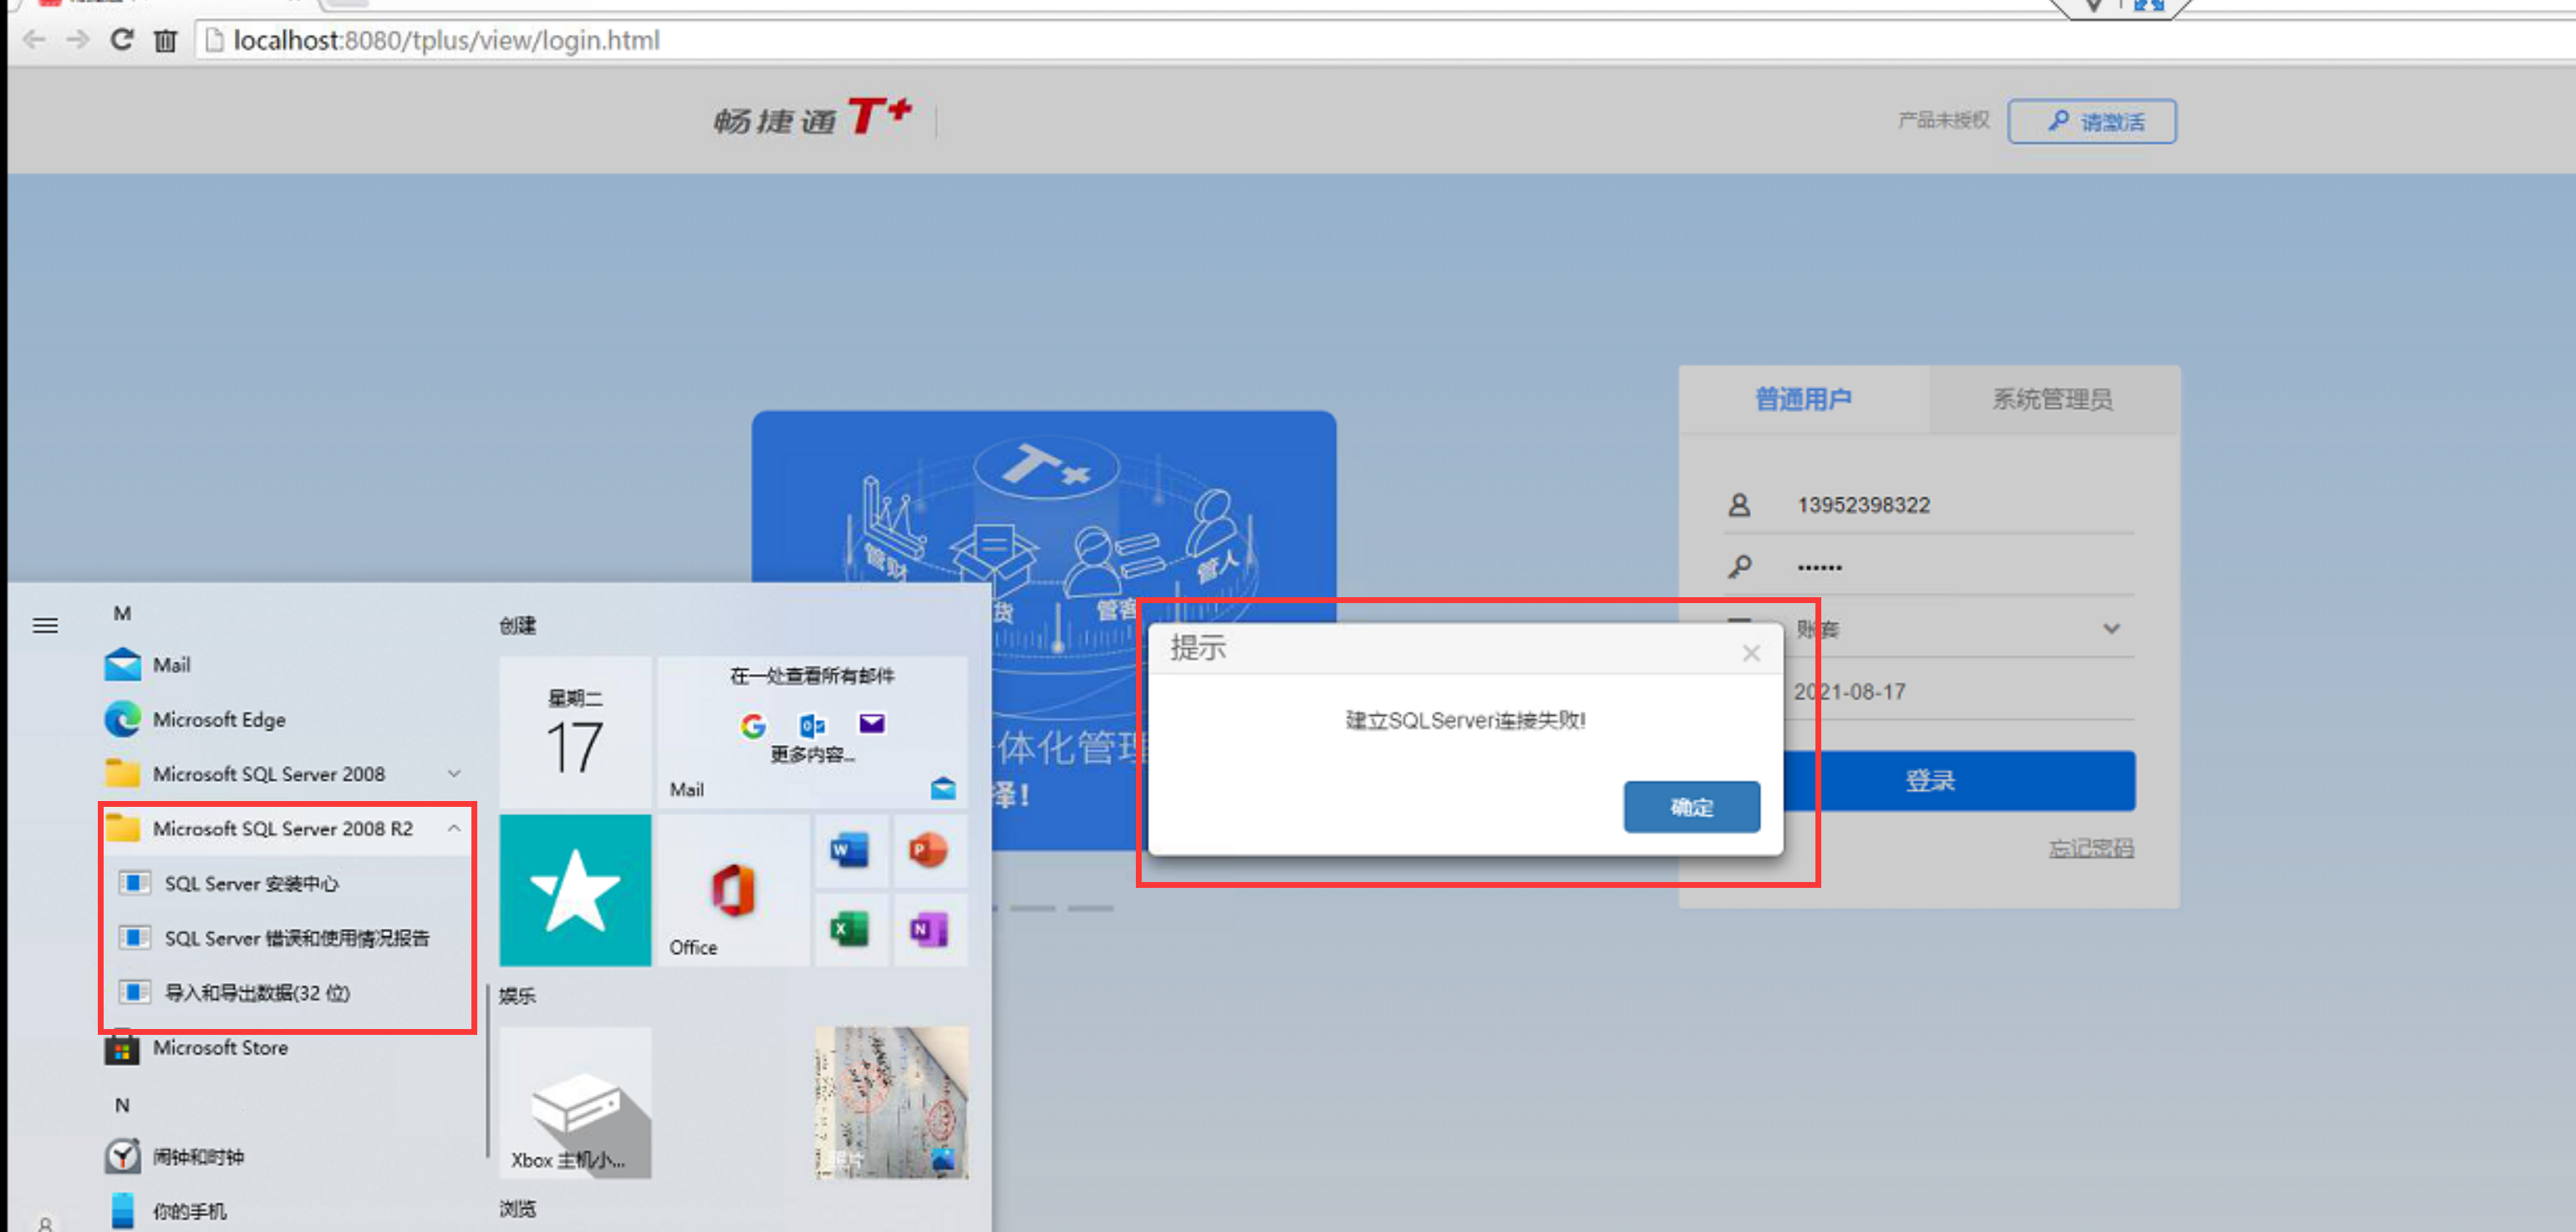Open the Start menu hamburger icon
The width and height of the screenshot is (2576, 1232).
pos(45,626)
